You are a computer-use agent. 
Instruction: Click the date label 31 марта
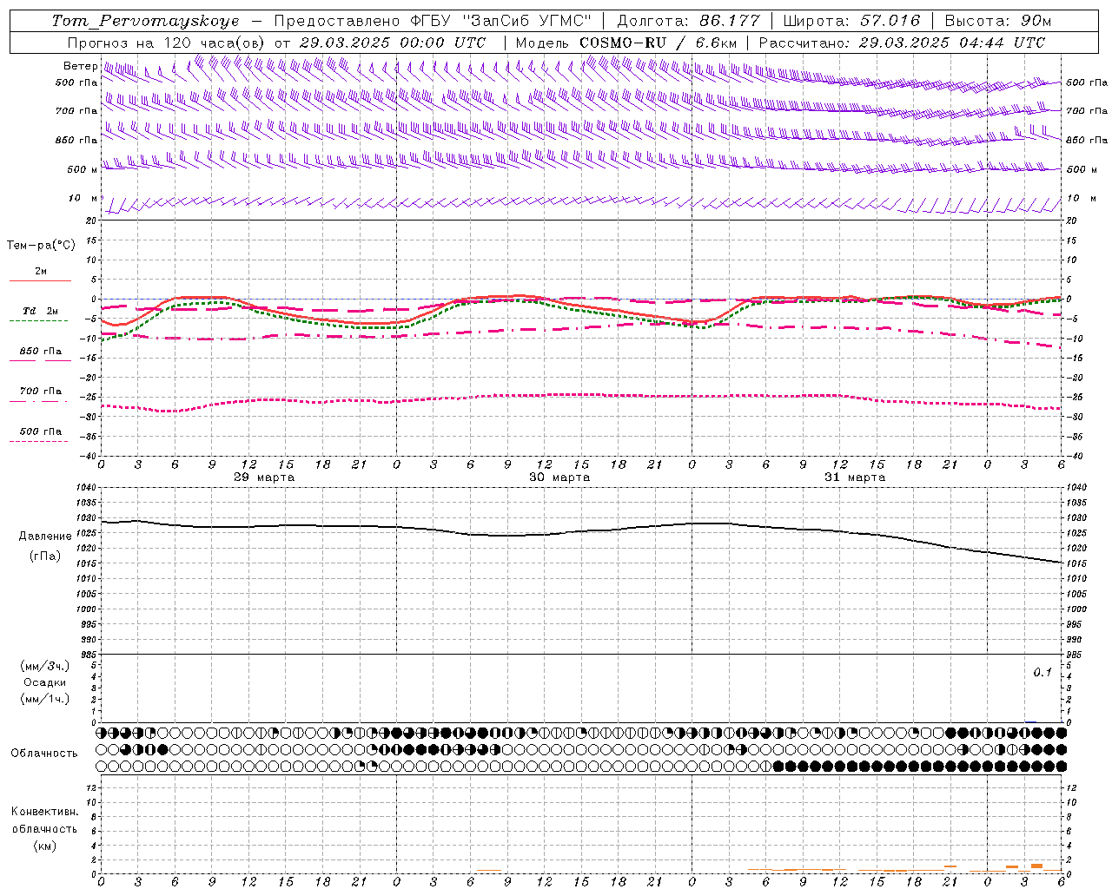pyautogui.click(x=855, y=477)
